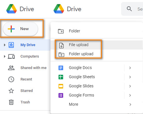Click the colorful plus icon in New
Screen dimensions: 143x114
[x=11, y=29]
